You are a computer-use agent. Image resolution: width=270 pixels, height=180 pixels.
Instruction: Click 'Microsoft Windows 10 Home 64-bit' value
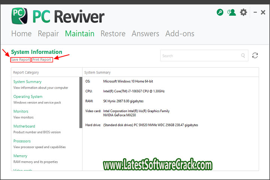(x=128, y=81)
